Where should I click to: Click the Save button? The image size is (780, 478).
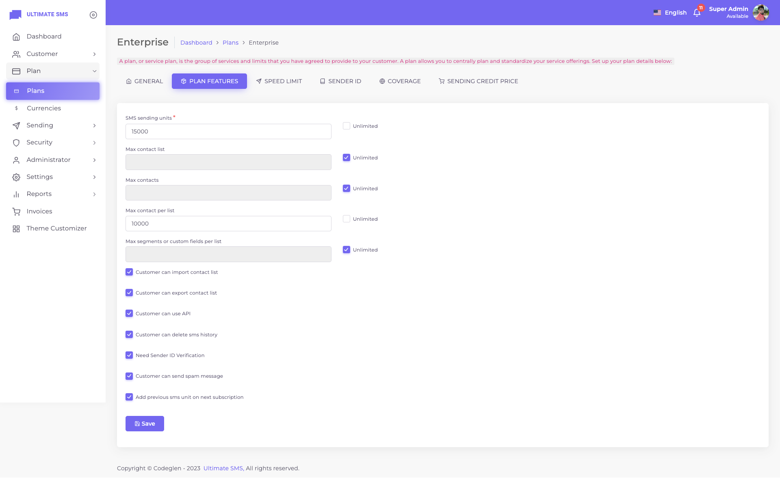tap(145, 424)
